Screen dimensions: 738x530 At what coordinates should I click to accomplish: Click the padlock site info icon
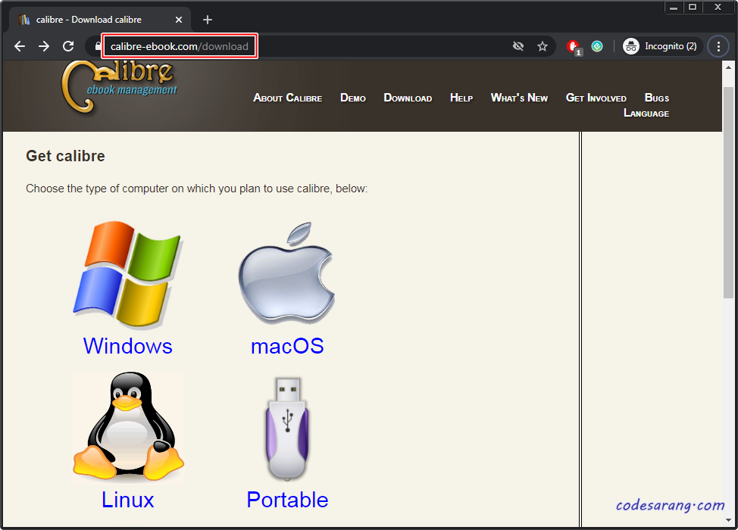click(98, 46)
